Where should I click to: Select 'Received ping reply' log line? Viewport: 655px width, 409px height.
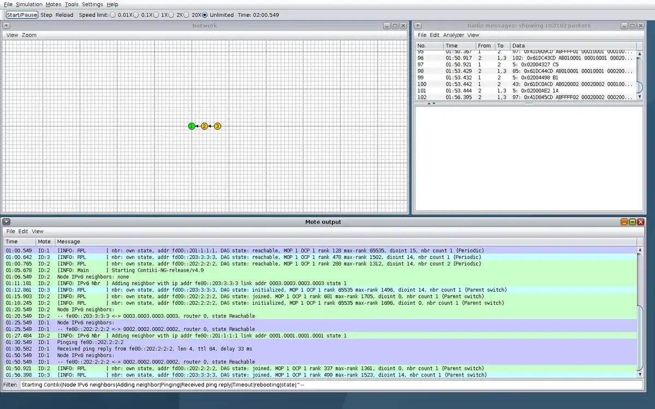pos(320,349)
